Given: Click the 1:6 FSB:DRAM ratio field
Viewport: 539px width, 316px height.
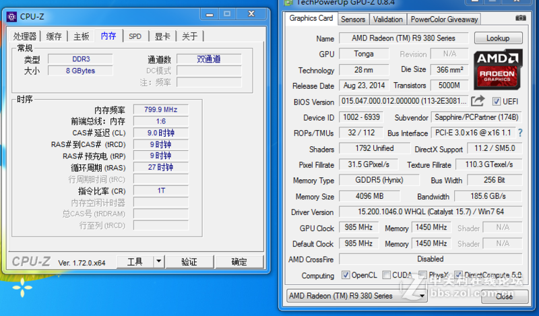Looking at the screenshot, I should (161, 121).
